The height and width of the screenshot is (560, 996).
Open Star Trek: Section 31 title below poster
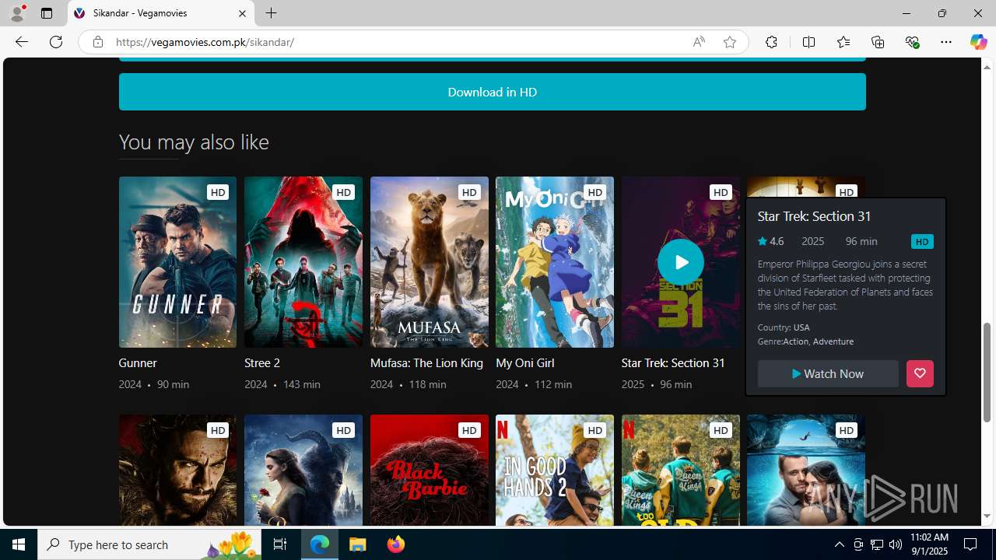673,363
